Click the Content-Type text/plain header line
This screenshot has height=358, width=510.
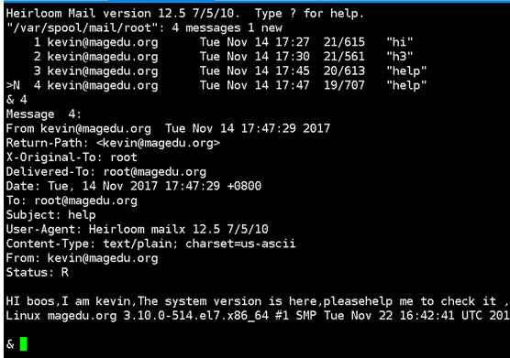[150, 244]
